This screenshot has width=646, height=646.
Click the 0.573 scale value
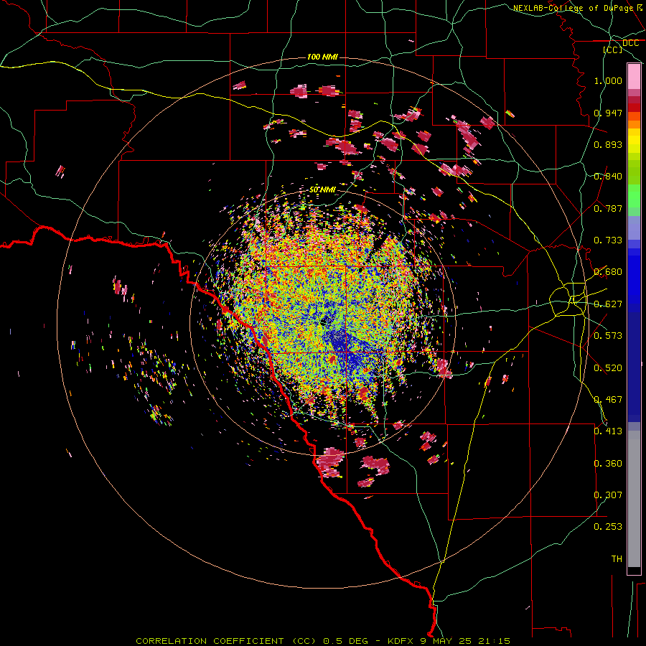pos(608,336)
